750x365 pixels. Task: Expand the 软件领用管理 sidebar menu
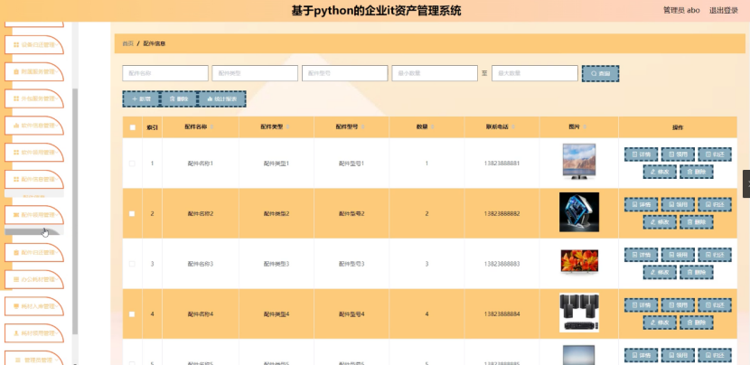[34, 152]
